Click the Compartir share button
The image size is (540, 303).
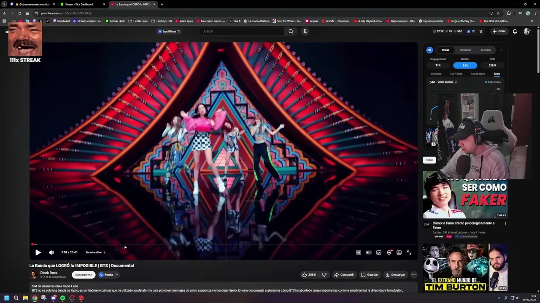pos(344,275)
